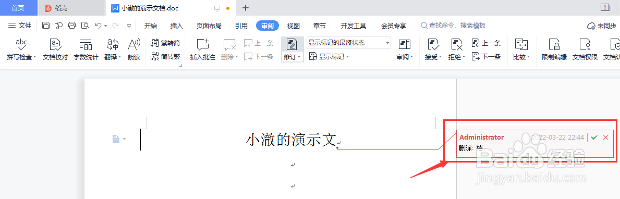Open 字数统计 word count
620x199 pixels.
coord(86,50)
